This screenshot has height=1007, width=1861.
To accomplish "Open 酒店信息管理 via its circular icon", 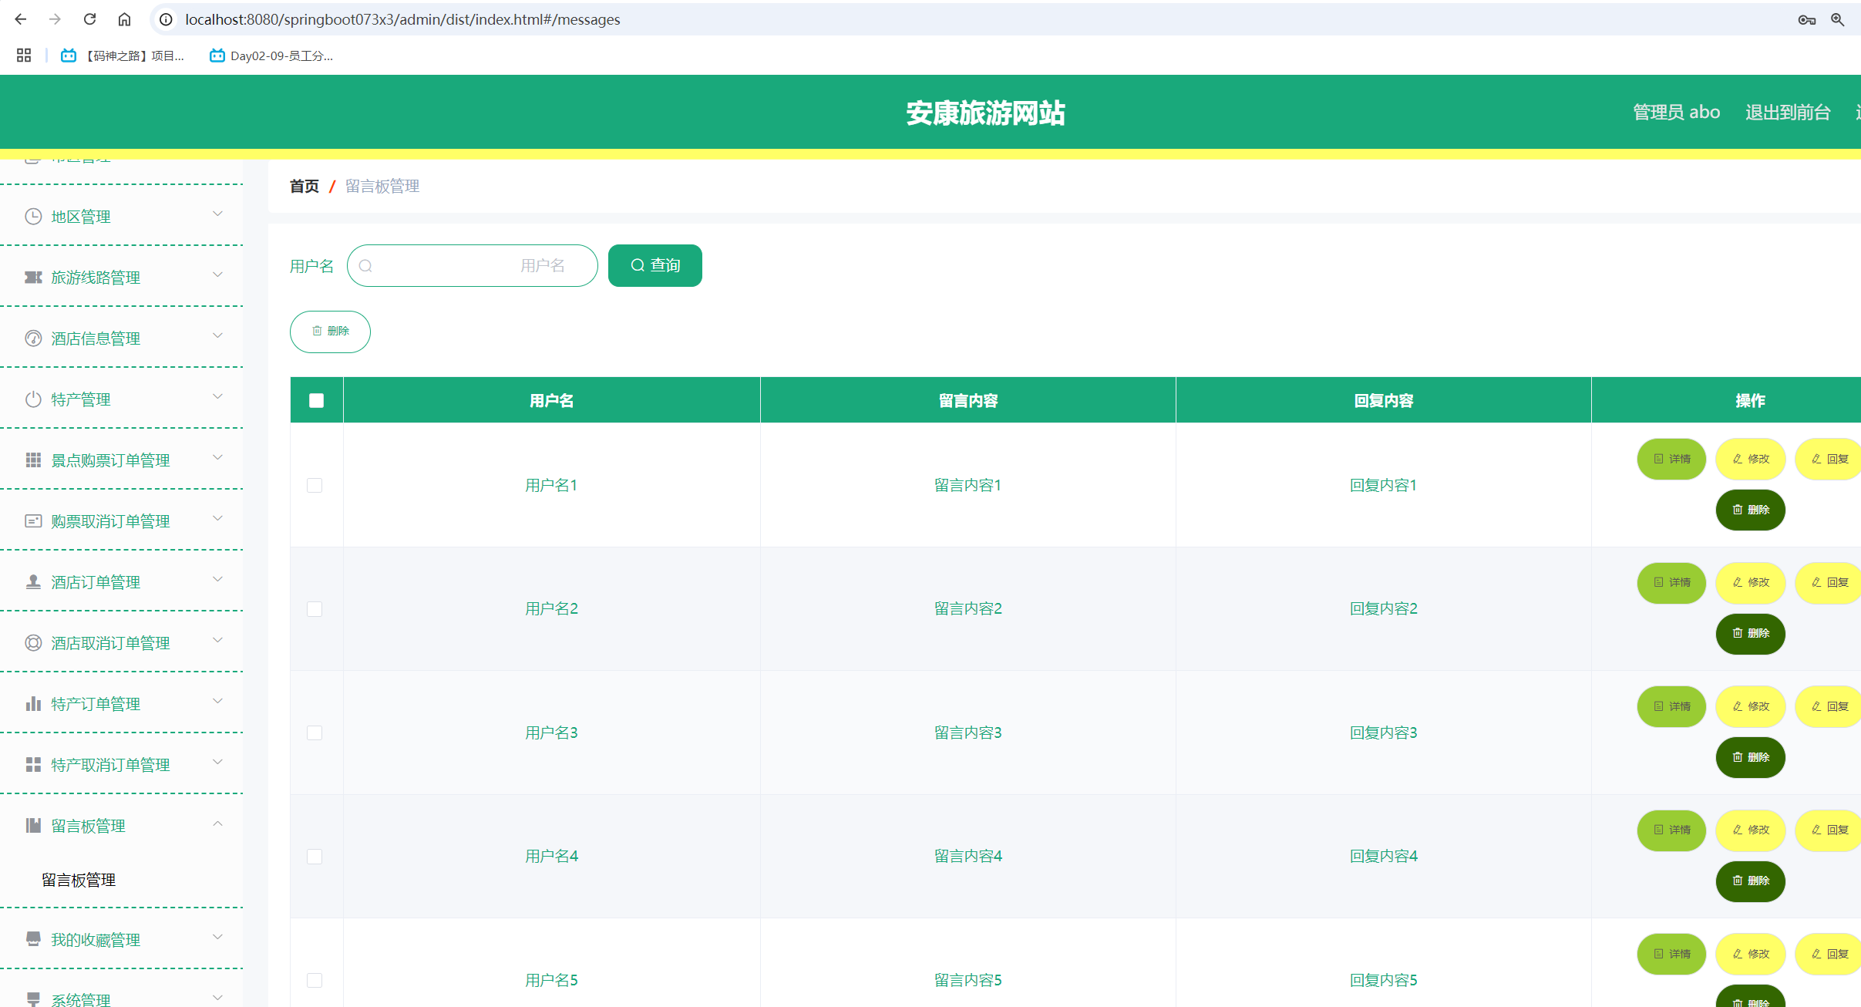I will (32, 338).
